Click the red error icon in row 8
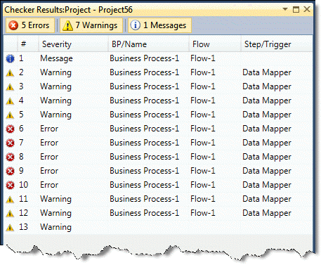This screenshot has height=265, width=321. [10, 157]
